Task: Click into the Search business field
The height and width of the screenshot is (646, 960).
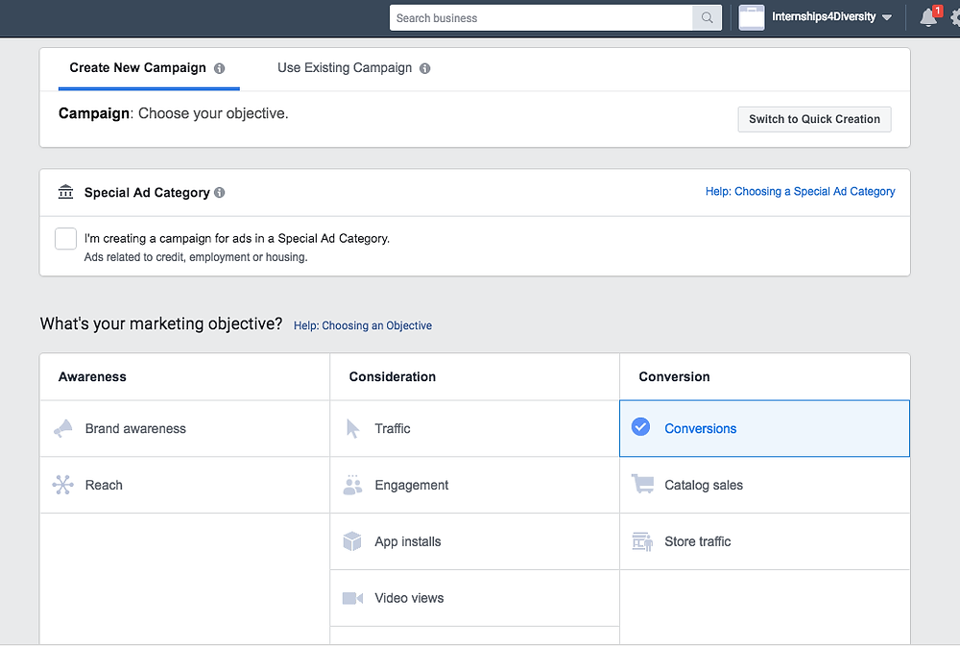Action: click(541, 17)
